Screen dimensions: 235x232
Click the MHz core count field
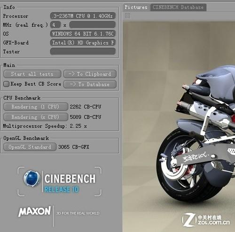pyautogui.click(x=55, y=25)
